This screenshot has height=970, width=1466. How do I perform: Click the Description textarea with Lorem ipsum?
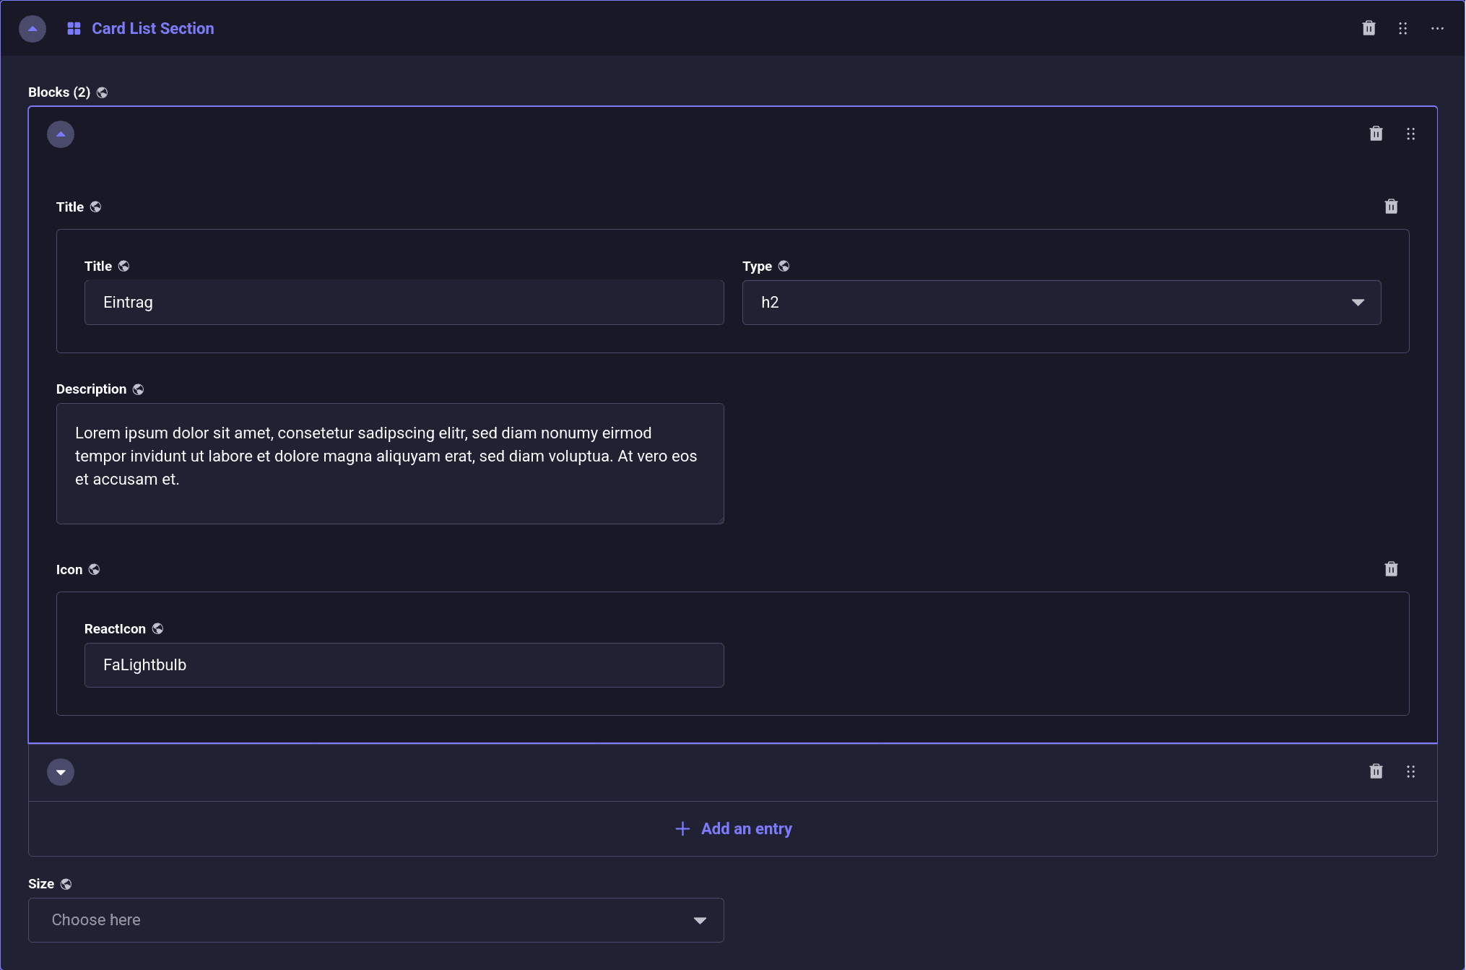coord(390,463)
